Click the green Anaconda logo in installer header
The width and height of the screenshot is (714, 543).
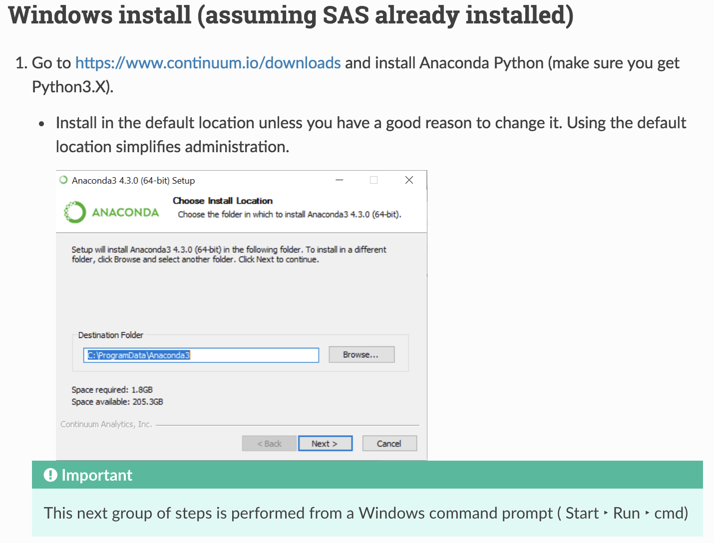pos(75,212)
